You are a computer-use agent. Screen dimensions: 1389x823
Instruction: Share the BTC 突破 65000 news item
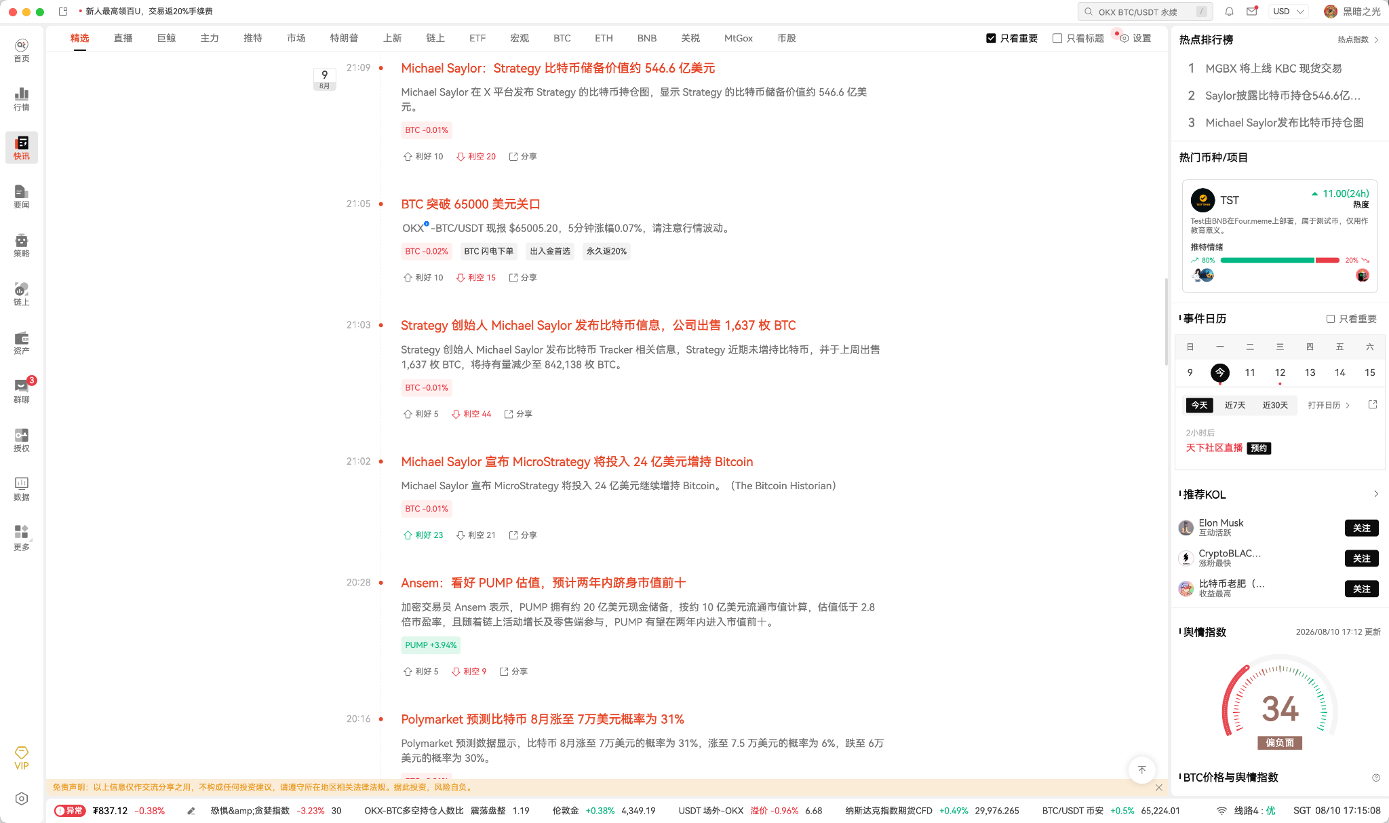coord(523,277)
